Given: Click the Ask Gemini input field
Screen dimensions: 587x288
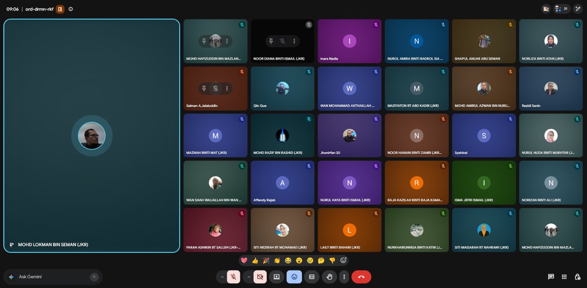Looking at the screenshot, I should click(x=53, y=277).
